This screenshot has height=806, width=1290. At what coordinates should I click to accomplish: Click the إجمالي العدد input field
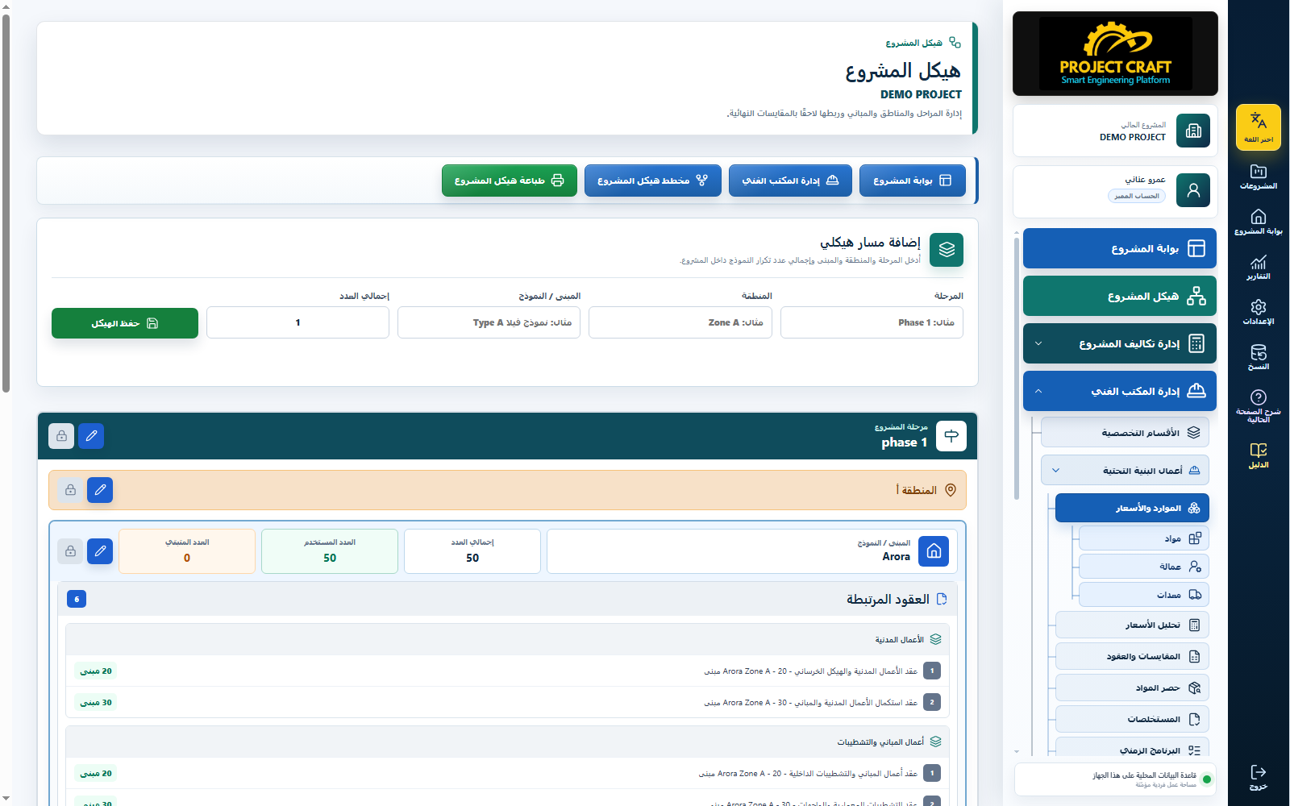tap(298, 322)
